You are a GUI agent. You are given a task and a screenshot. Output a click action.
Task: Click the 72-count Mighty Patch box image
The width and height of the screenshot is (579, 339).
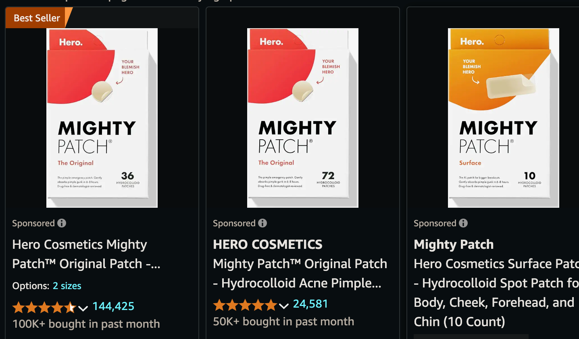pos(302,118)
